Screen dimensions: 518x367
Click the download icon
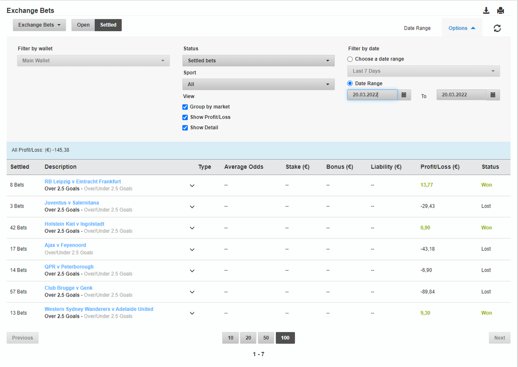pos(486,10)
